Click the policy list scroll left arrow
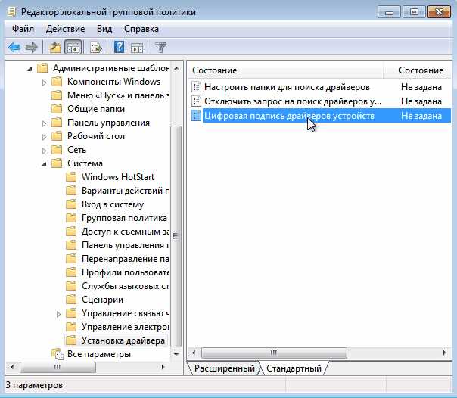The height and width of the screenshot is (398, 457). [194, 353]
